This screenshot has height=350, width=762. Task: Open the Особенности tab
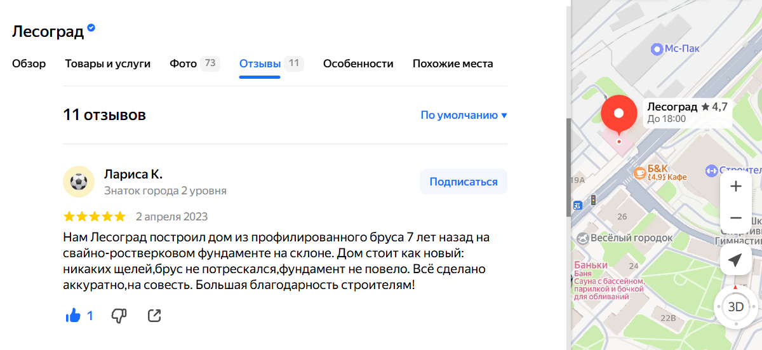point(358,64)
